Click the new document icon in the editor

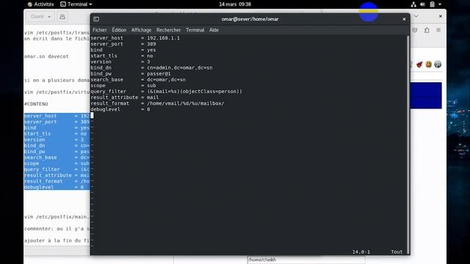click(x=62, y=17)
